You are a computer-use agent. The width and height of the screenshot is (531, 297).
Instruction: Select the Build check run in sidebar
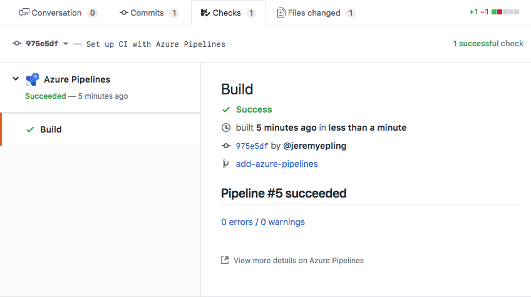[x=101, y=129]
